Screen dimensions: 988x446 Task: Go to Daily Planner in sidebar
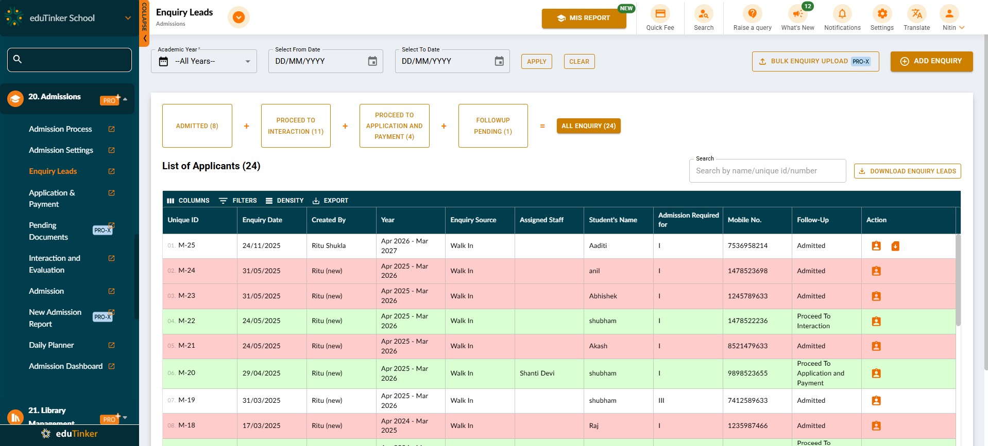(x=52, y=345)
